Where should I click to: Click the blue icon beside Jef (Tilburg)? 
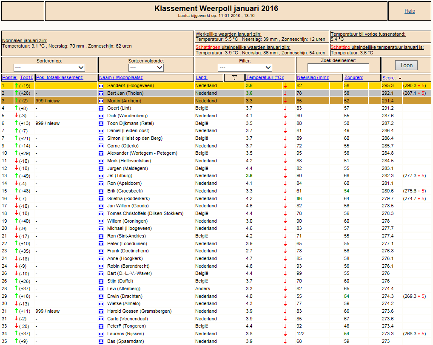[101, 176]
